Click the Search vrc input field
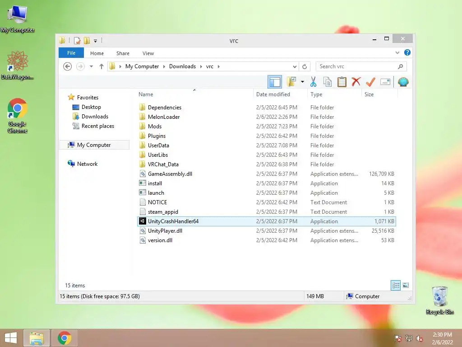The image size is (462, 347). pos(356,66)
